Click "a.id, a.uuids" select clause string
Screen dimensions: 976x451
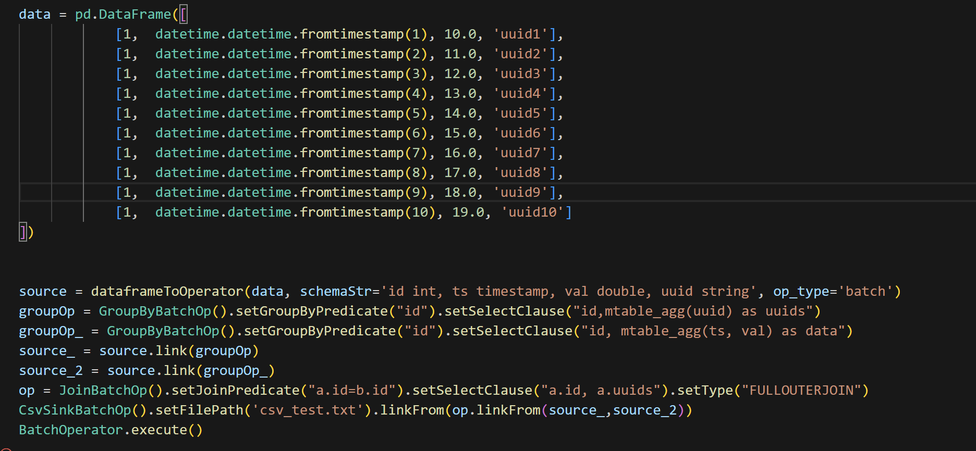pyautogui.click(x=601, y=391)
